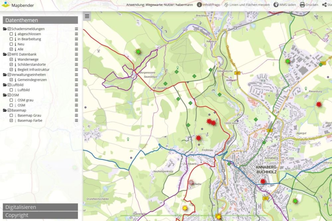
Task: Open the layer menu for Schadensmeldungen
Action: (x=76, y=29)
